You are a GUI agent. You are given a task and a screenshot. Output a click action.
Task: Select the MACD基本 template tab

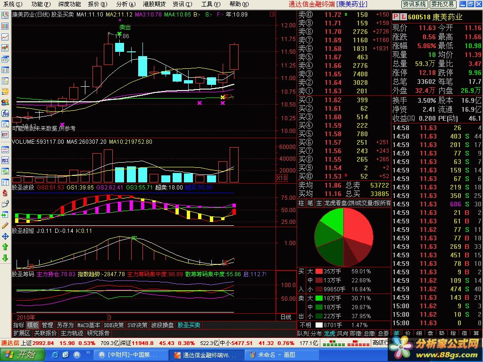[89, 325]
